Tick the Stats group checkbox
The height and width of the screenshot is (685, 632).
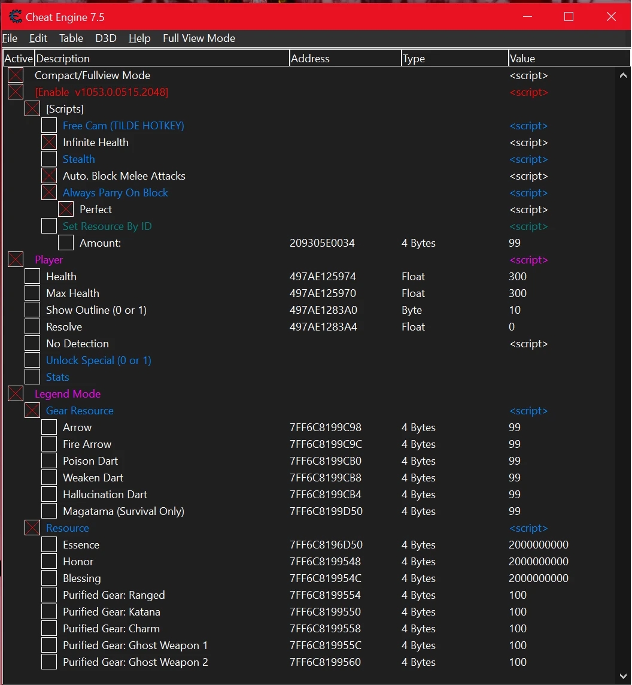click(x=32, y=377)
